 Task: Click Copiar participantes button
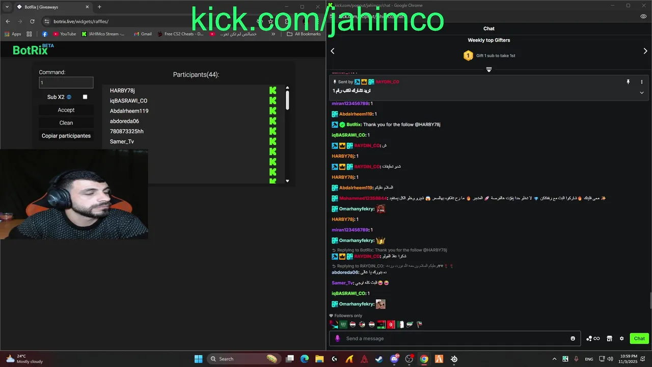point(66,136)
